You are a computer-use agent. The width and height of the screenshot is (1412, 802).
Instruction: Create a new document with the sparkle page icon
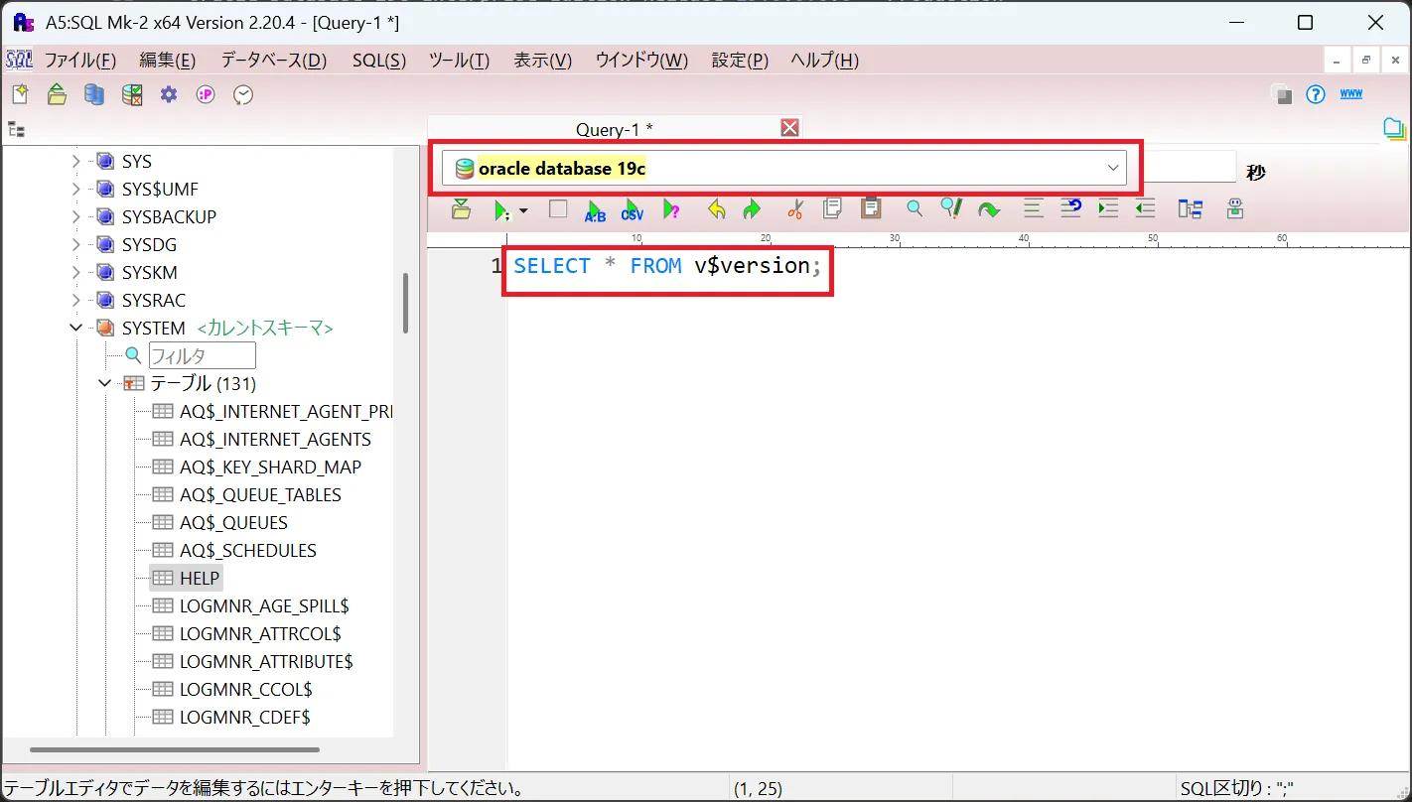[20, 94]
